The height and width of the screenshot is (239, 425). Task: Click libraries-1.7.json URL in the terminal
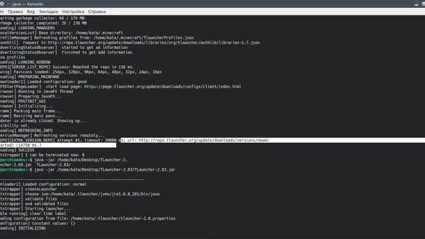[x=153, y=42]
